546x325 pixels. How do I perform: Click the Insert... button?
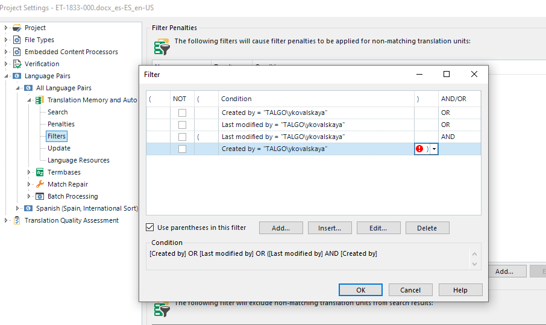pos(330,228)
